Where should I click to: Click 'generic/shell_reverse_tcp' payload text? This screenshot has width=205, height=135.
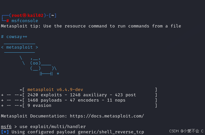click(x=111, y=132)
